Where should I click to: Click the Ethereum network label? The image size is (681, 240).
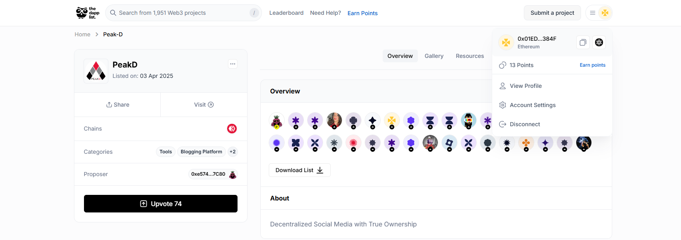pos(529,47)
